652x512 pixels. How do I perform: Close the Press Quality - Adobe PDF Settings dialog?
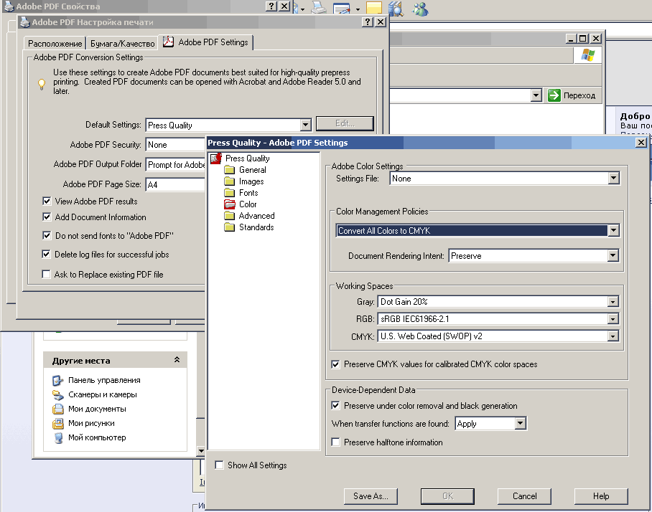(641, 143)
